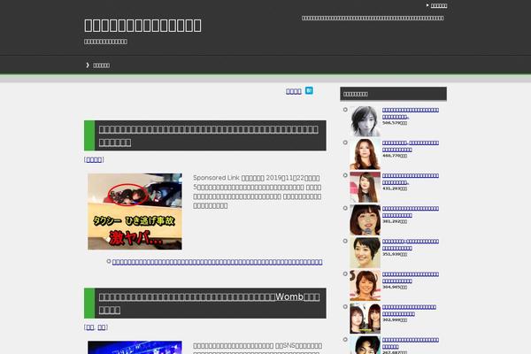Viewport: 531px width, 354px height.
Task: Open the blue-lit thumbnail of the Womb article
Action: [135, 348]
